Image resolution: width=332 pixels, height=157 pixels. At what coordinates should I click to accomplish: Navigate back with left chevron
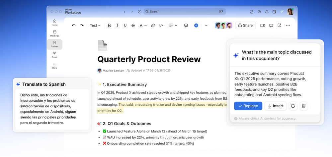(124, 12)
